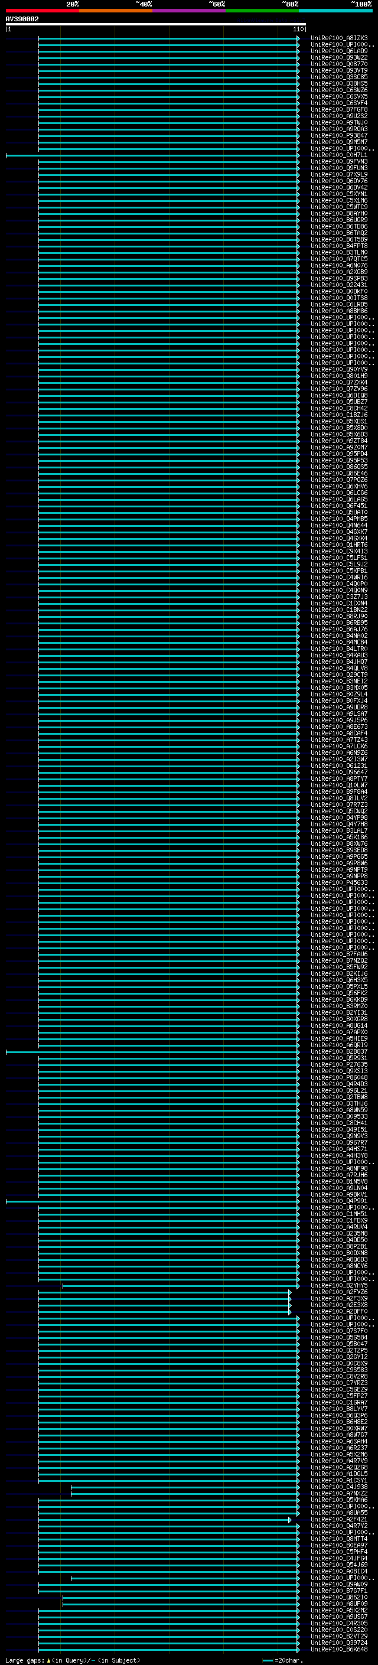Click the purple ~60% identity color legend
The width and height of the screenshot is (378, 1665).
pos(190,11)
